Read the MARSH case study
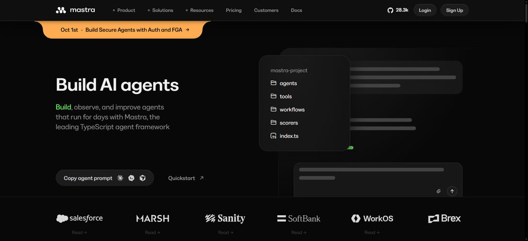The image size is (528, 241). (153, 232)
